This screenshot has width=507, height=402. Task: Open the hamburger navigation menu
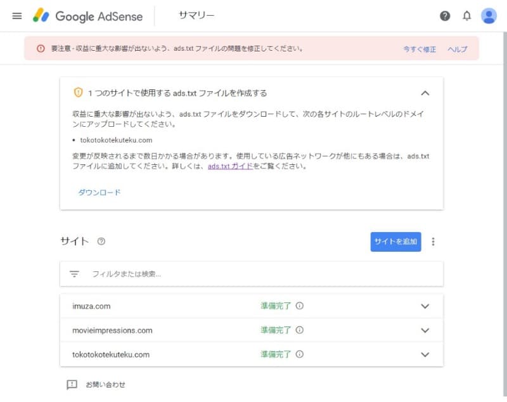[17, 16]
